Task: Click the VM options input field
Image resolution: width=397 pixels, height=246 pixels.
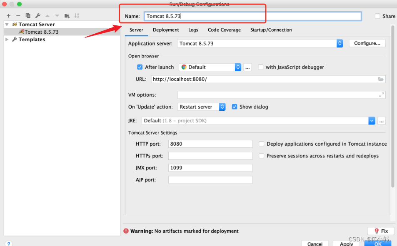Action: pos(281,95)
